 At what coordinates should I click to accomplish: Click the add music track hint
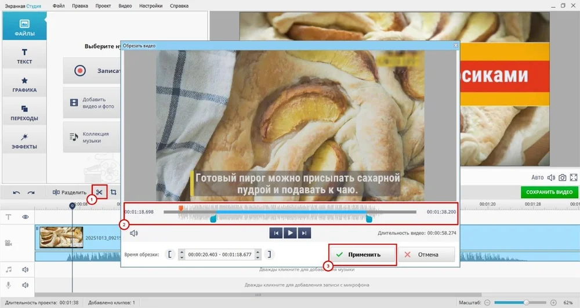pyautogui.click(x=307, y=270)
